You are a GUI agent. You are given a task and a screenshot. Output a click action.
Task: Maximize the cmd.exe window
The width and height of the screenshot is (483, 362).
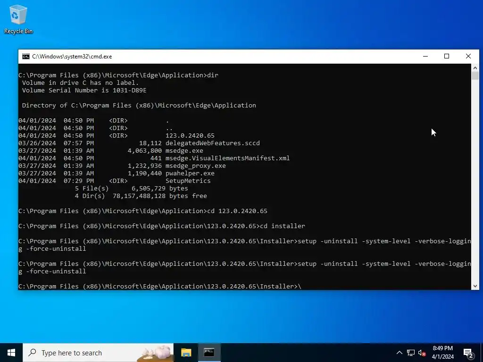pyautogui.click(x=447, y=57)
